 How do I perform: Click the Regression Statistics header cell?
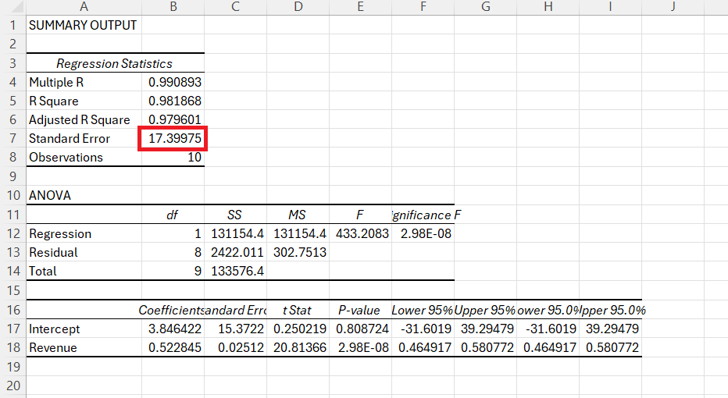point(115,63)
